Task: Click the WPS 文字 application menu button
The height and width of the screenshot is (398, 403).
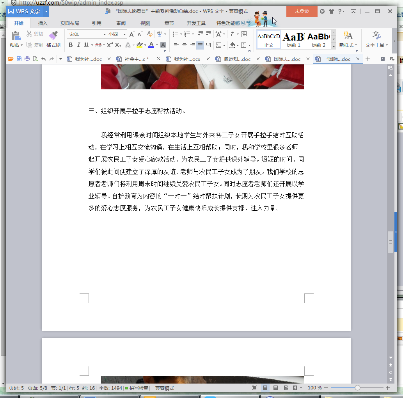Action: click(x=27, y=11)
